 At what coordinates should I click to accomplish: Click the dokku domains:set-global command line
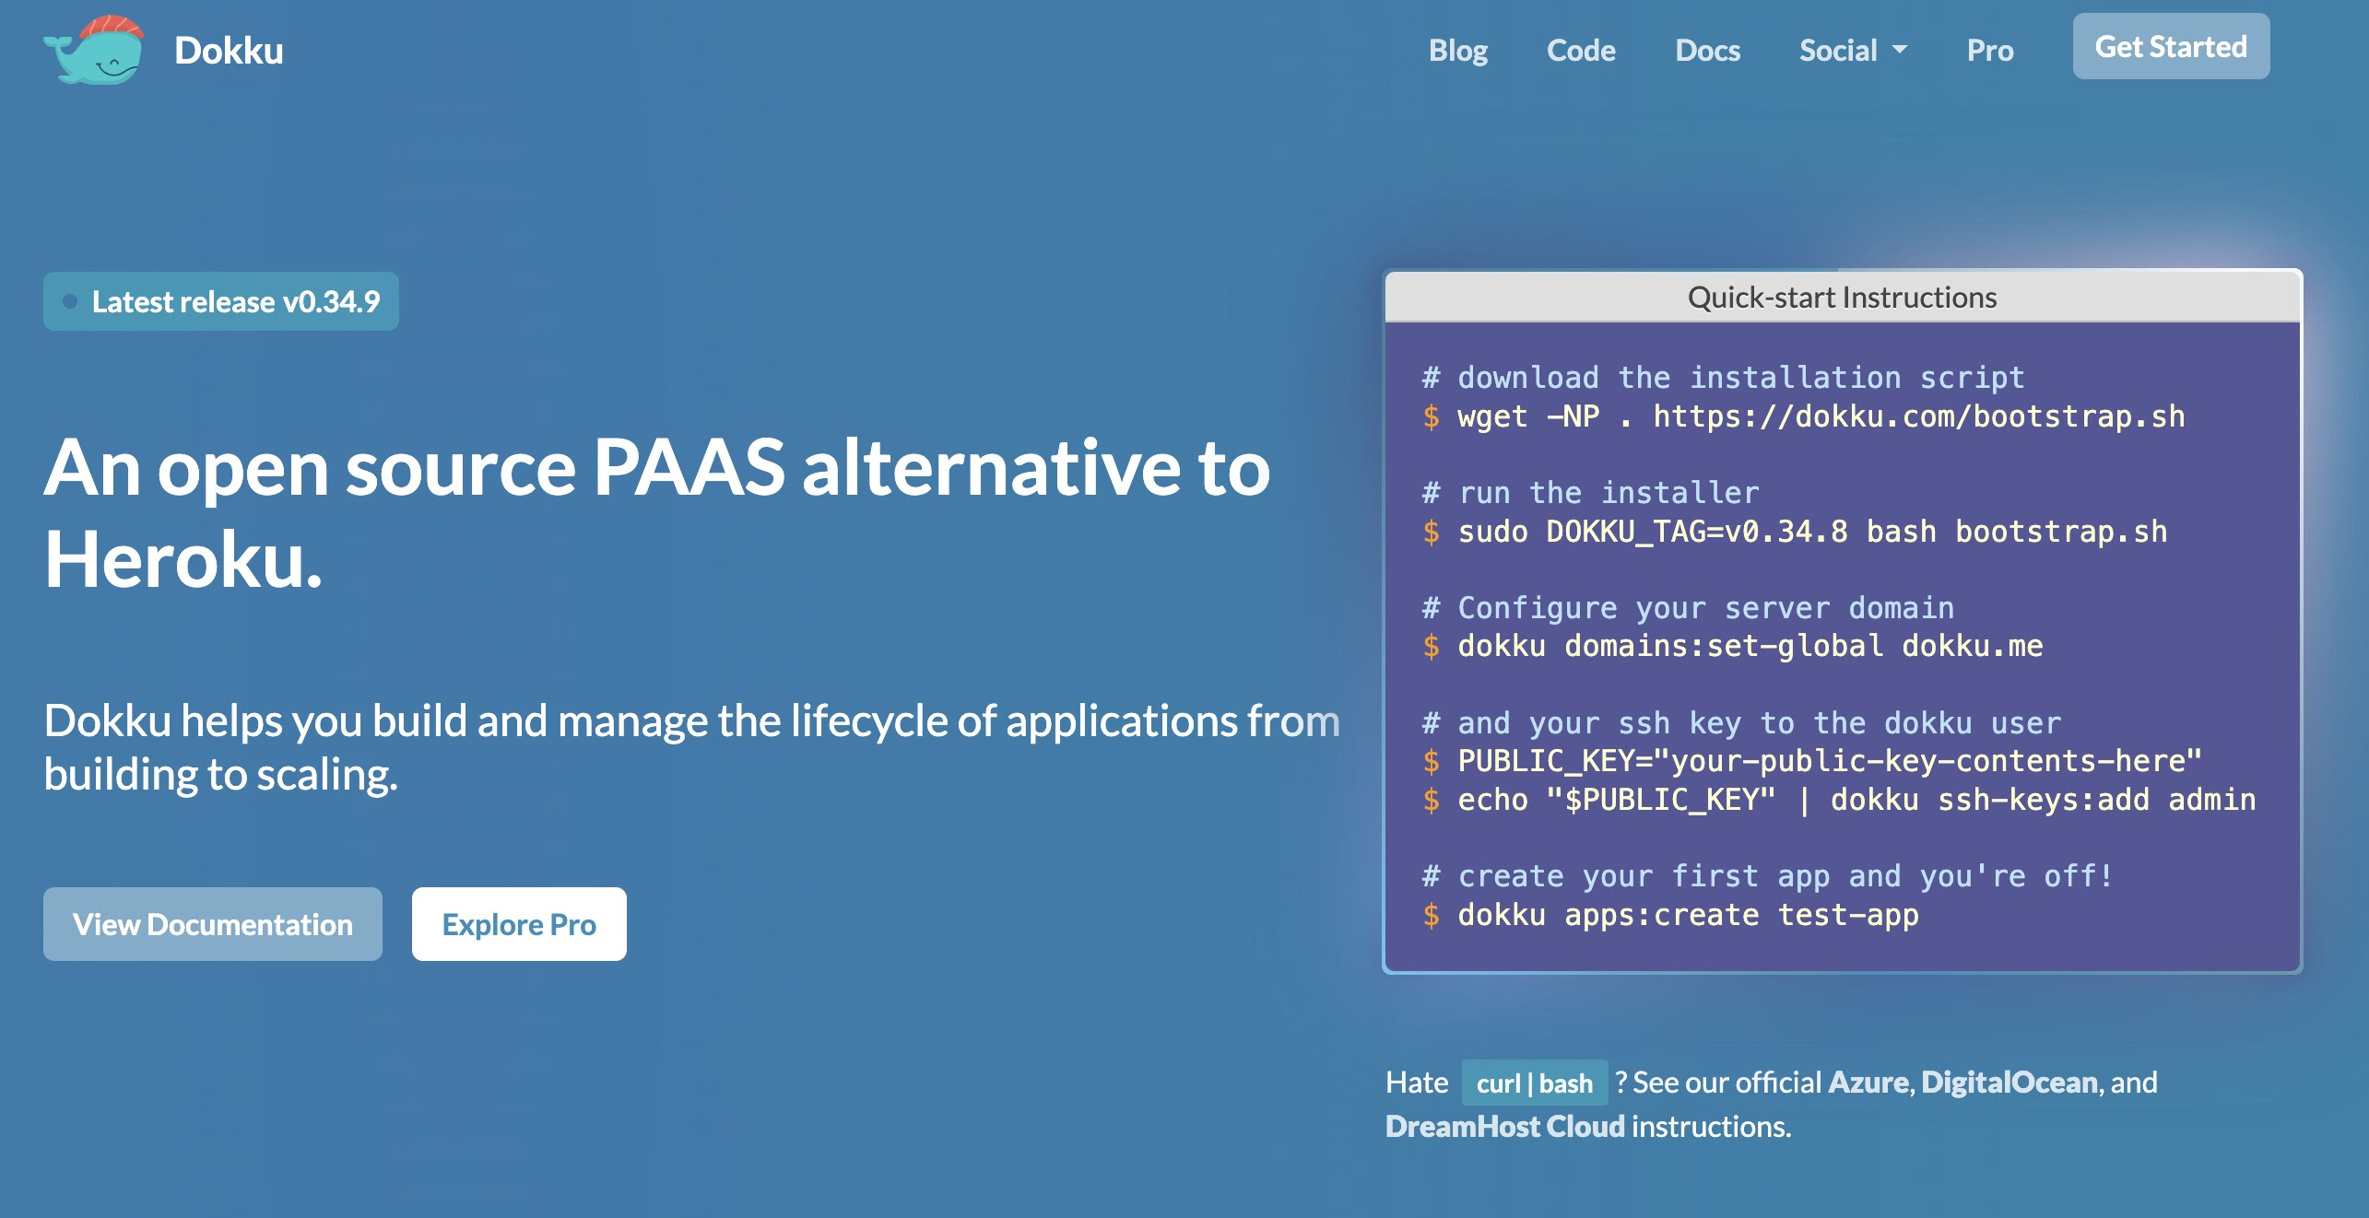click(x=1733, y=646)
